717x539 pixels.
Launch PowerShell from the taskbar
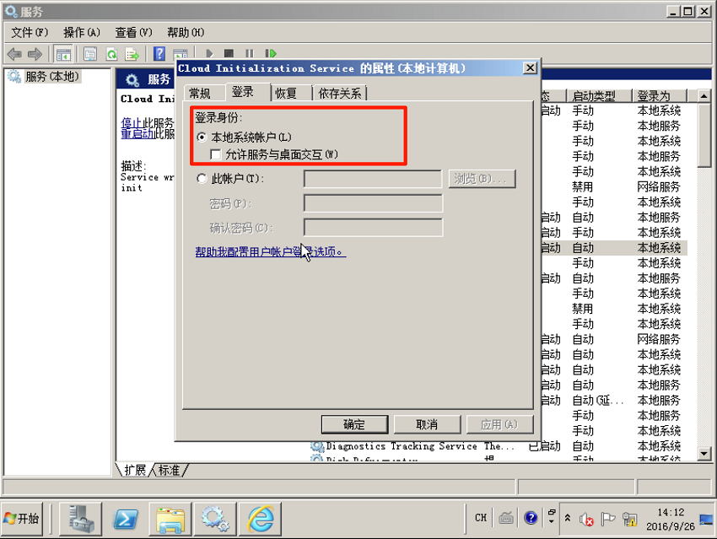126,519
